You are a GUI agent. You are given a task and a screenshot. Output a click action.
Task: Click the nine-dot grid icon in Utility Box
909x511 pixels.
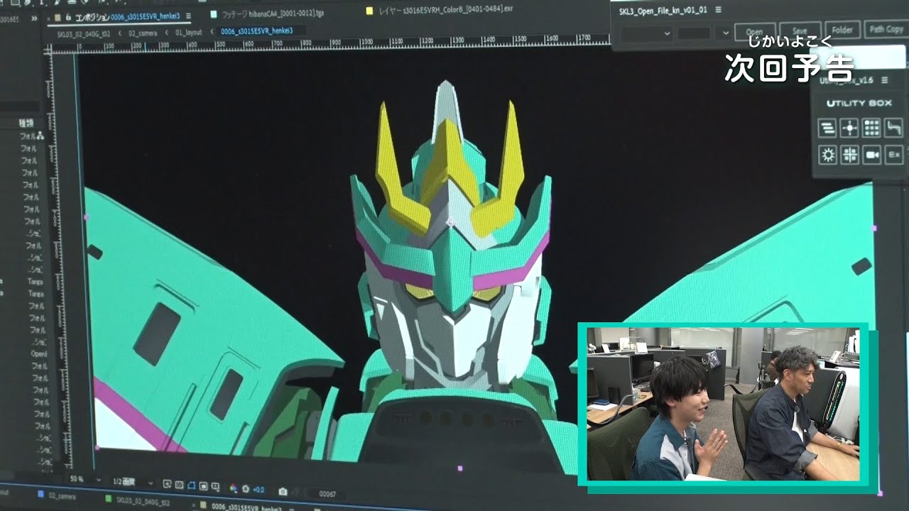click(871, 128)
